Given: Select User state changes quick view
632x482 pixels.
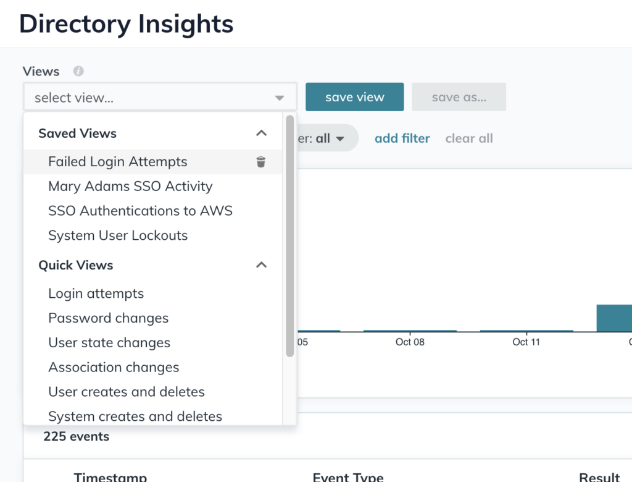Looking at the screenshot, I should tap(109, 343).
